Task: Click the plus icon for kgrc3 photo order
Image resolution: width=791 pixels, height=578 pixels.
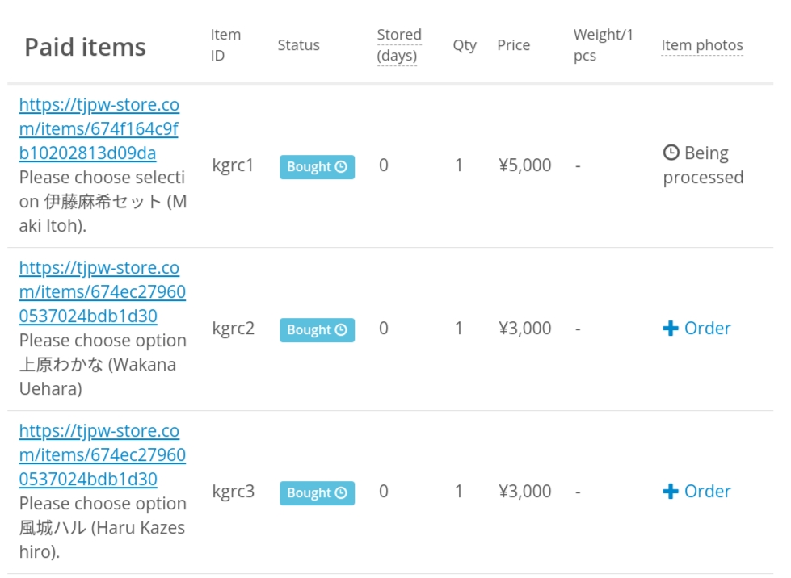Action: [x=670, y=492]
